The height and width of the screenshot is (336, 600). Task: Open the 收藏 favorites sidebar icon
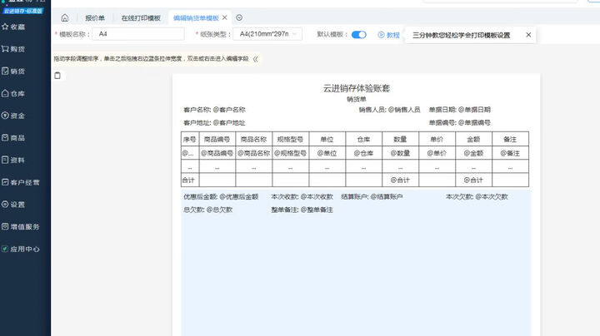15,27
